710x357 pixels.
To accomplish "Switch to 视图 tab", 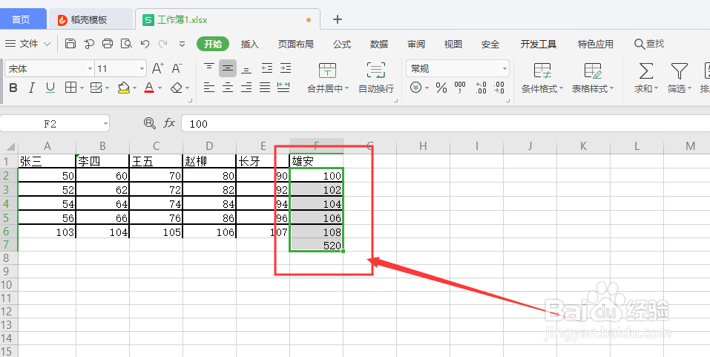I will point(453,44).
